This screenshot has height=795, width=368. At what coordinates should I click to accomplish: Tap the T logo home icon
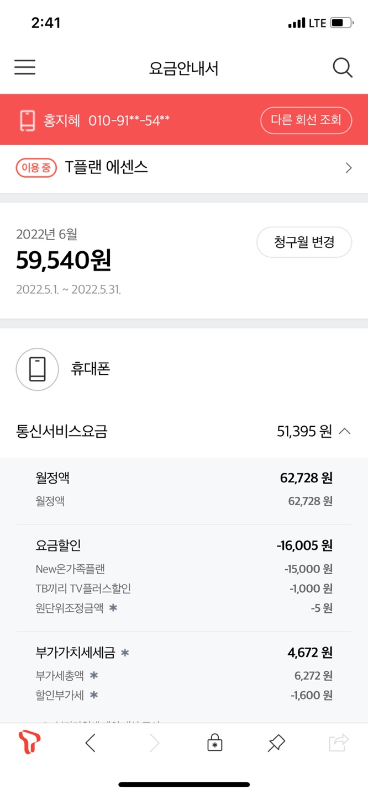pos(29,743)
